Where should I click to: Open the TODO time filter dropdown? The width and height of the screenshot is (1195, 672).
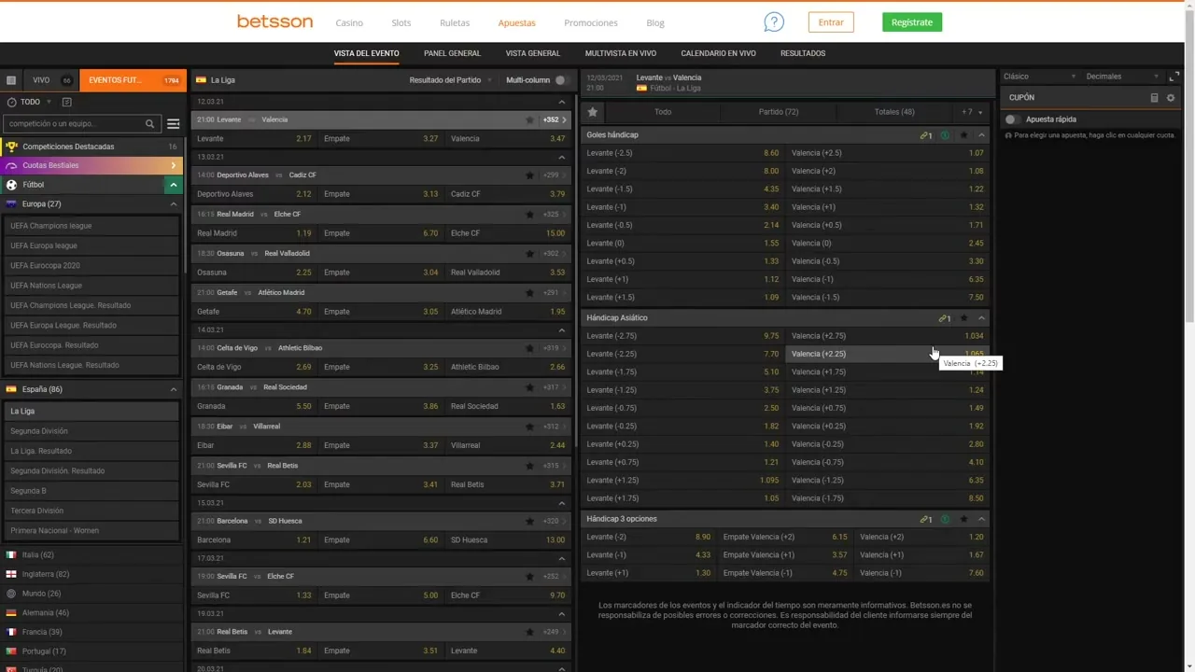[29, 102]
